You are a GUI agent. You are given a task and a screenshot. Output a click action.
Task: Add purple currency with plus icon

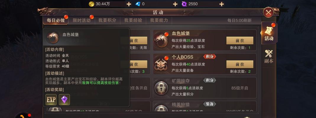coord(221,4)
